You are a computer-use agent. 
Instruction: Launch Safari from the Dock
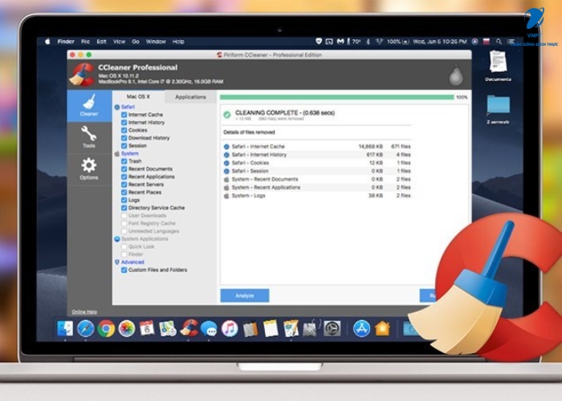point(86,329)
